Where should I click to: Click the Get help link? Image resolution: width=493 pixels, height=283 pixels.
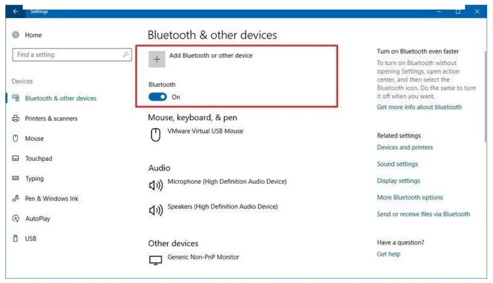pos(388,254)
